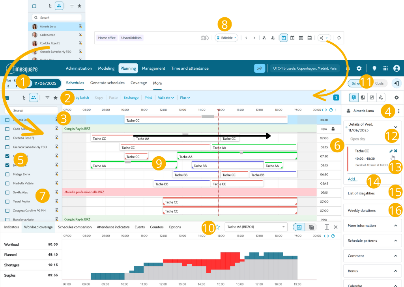Expand the Validate dropdown menu
Viewport: 404px width, 287px height.
point(166,98)
